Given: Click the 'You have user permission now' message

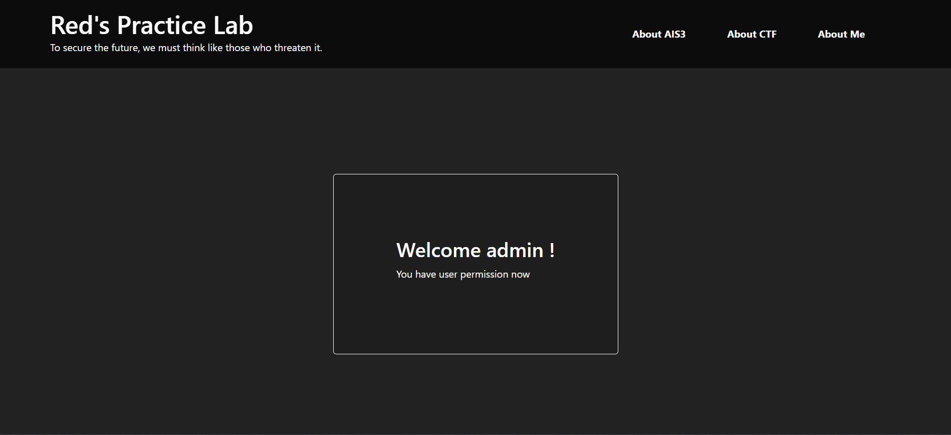Looking at the screenshot, I should (462, 274).
